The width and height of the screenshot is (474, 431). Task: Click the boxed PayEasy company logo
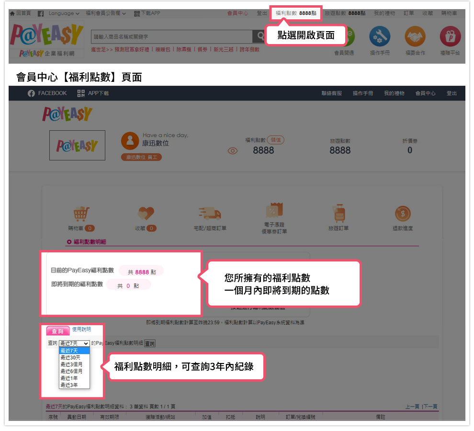[x=78, y=146]
